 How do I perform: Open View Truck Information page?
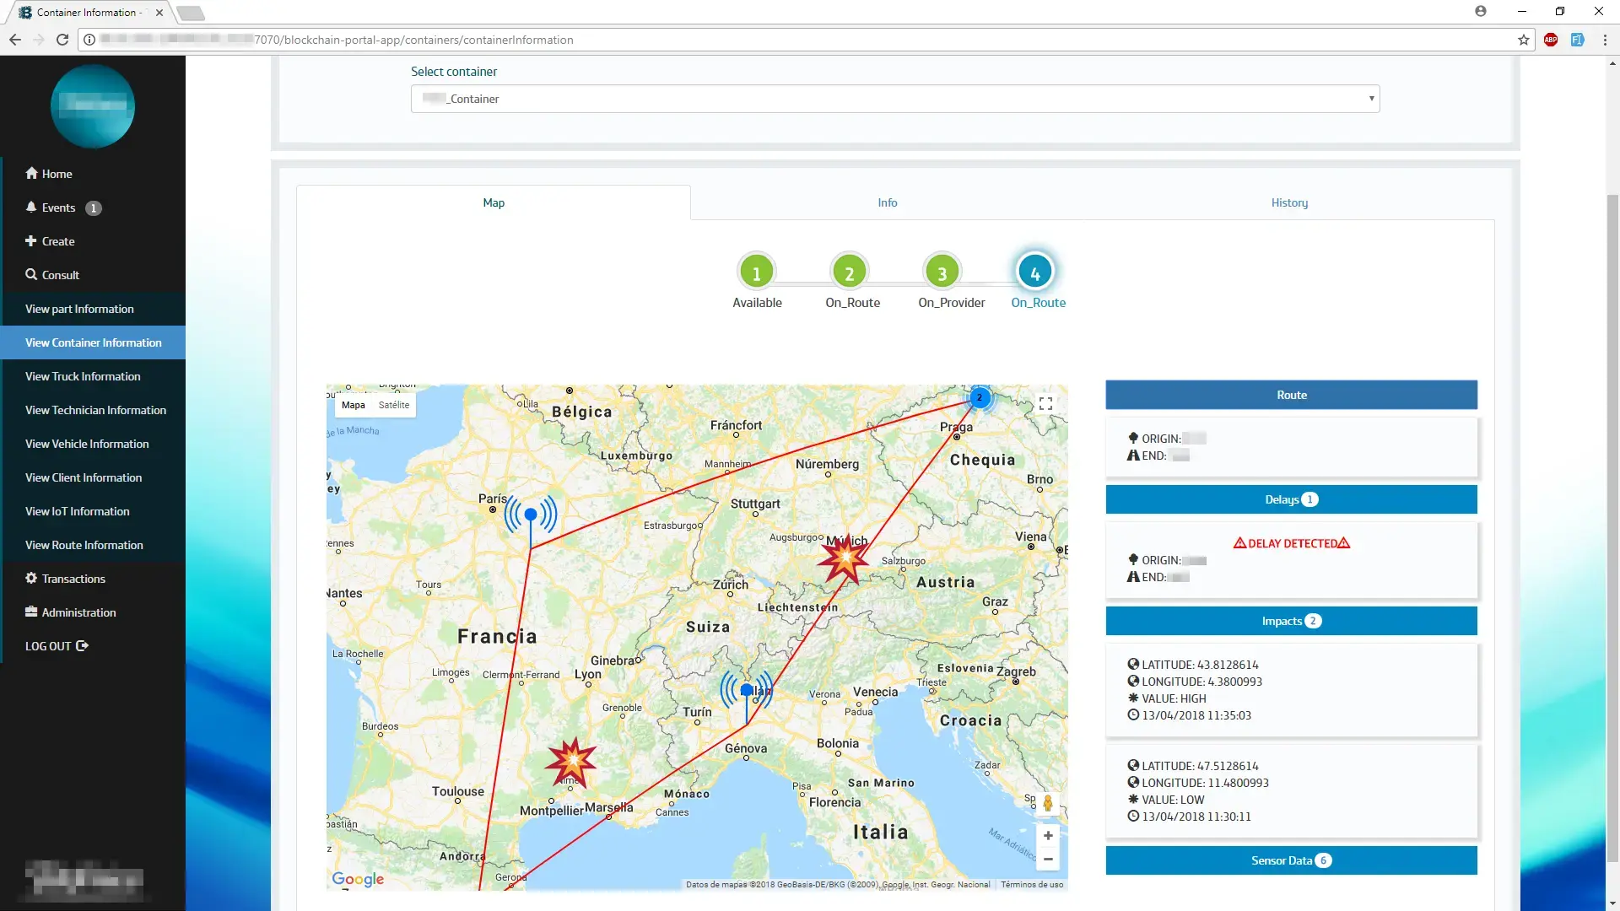pyautogui.click(x=83, y=376)
